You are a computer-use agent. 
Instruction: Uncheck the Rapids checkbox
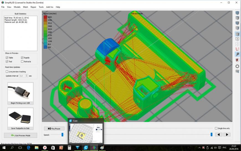22,58
